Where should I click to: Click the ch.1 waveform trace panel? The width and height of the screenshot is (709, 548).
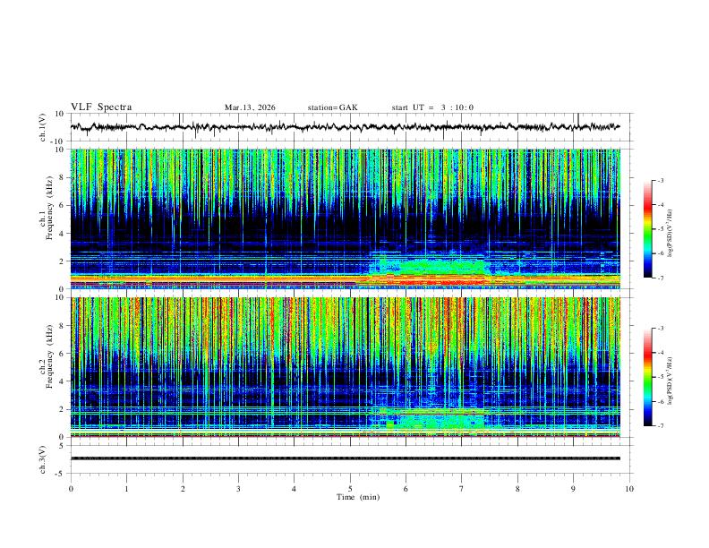[x=352, y=127]
